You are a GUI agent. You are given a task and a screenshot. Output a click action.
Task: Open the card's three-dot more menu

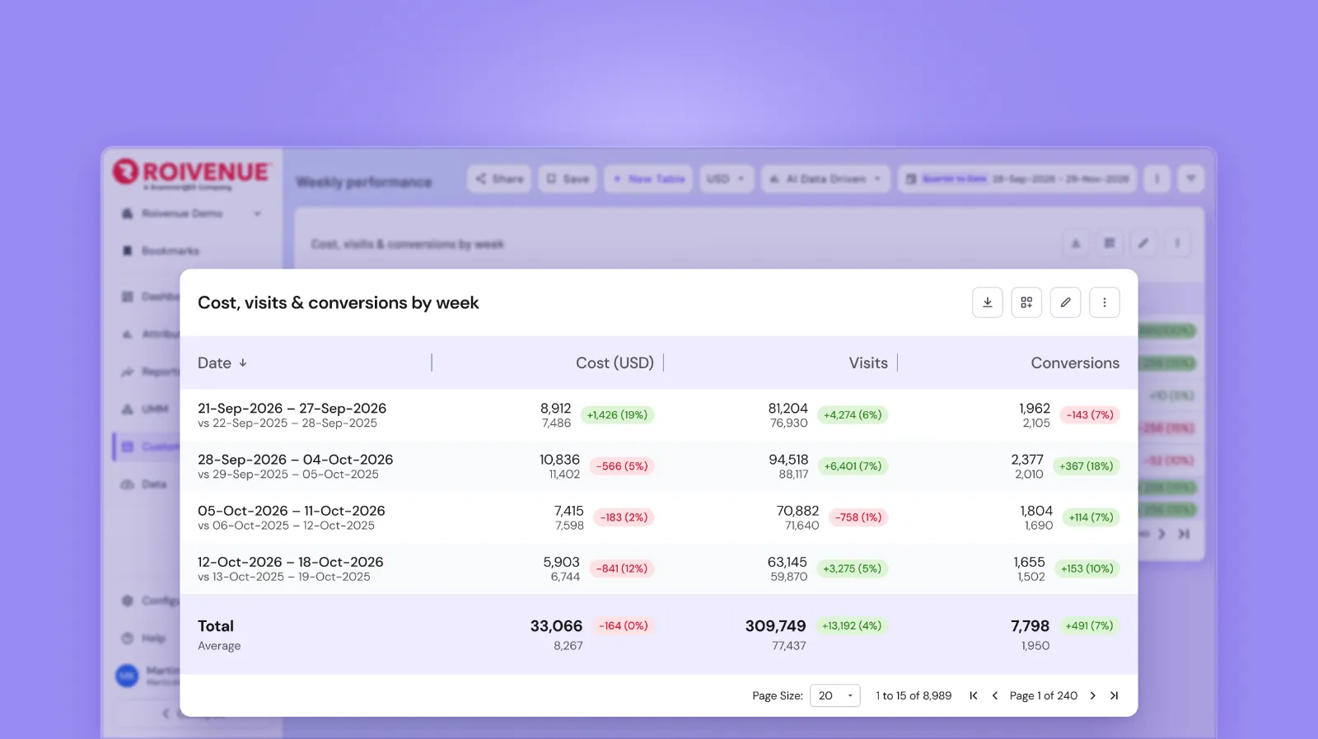tap(1105, 302)
